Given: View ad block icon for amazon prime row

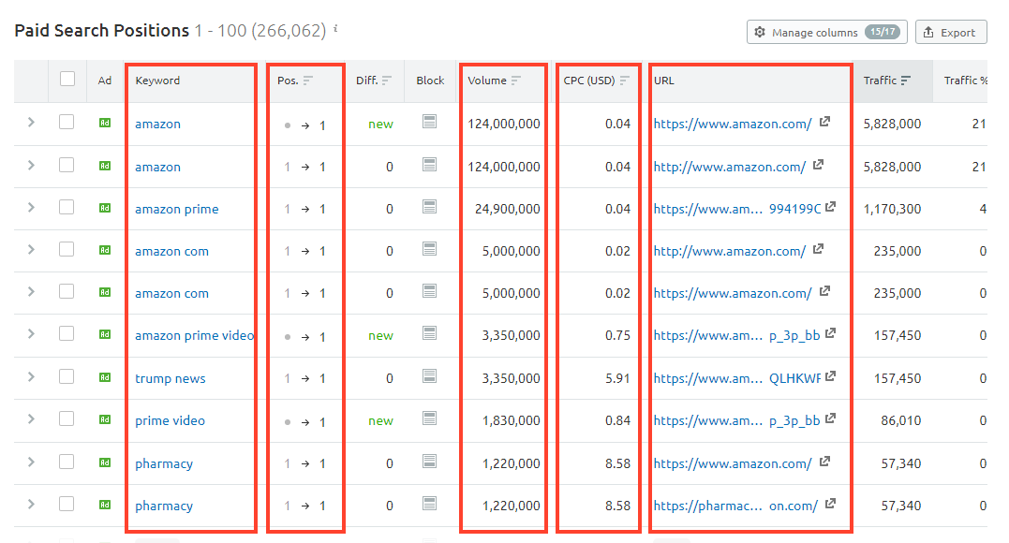Looking at the screenshot, I should 430,207.
